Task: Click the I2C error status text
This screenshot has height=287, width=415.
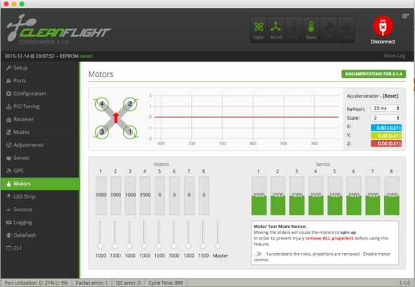Action: [x=129, y=283]
